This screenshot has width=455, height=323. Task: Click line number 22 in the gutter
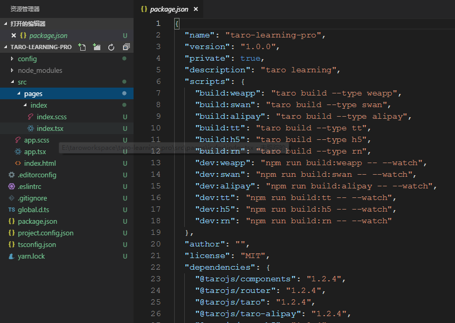(x=156, y=267)
